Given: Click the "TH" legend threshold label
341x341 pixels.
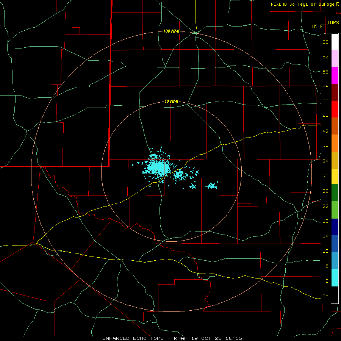Looking at the screenshot, I should pyautogui.click(x=325, y=296).
